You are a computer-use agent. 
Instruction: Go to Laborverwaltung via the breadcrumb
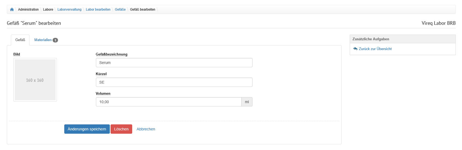coord(69,10)
